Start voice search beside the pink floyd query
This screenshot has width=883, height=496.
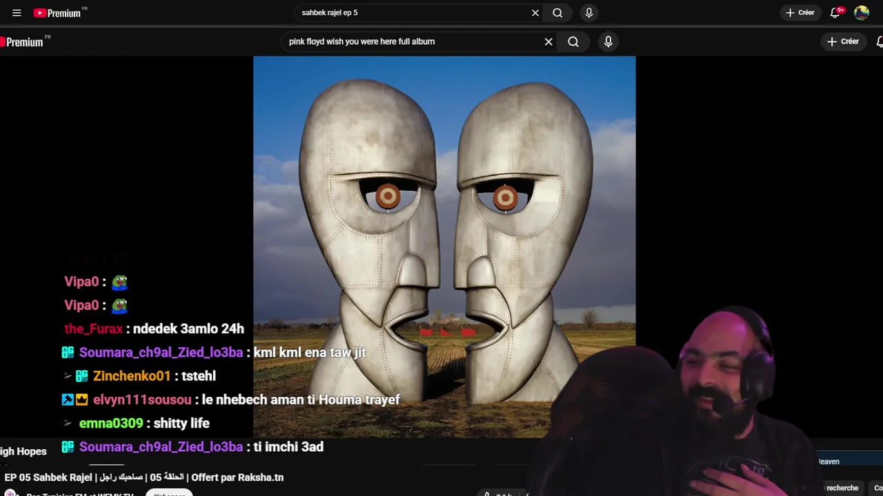click(608, 41)
